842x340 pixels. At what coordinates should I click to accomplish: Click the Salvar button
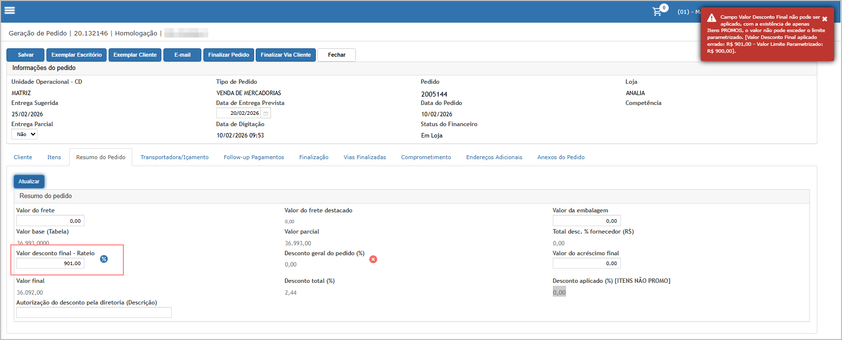[26, 55]
